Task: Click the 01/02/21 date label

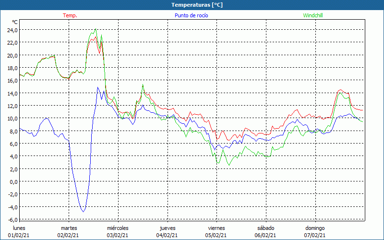Action: pos(19,235)
